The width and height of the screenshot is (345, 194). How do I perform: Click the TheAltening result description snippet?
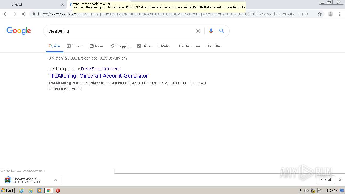click(x=127, y=86)
